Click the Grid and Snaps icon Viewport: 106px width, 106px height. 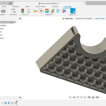(93, 97)
